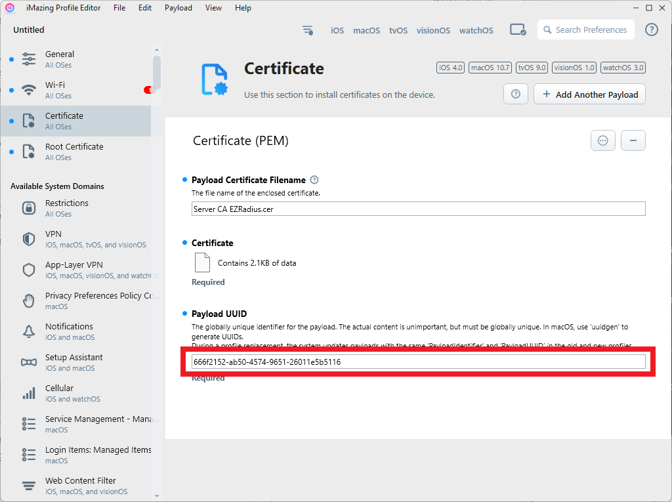Click the General sliders icon in the sidebar

pyautogui.click(x=29, y=59)
